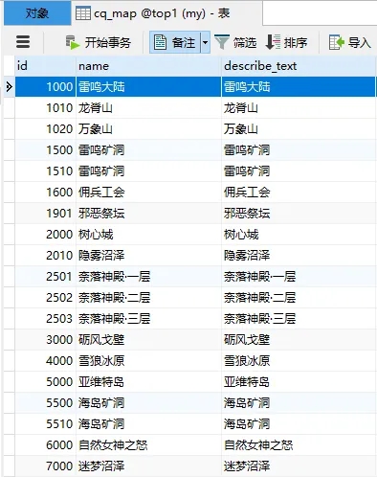Select name cell 树心城
This screenshot has height=477, width=377.
pos(148,235)
